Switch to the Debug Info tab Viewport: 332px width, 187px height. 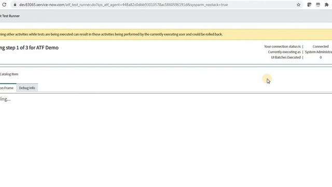point(27,88)
